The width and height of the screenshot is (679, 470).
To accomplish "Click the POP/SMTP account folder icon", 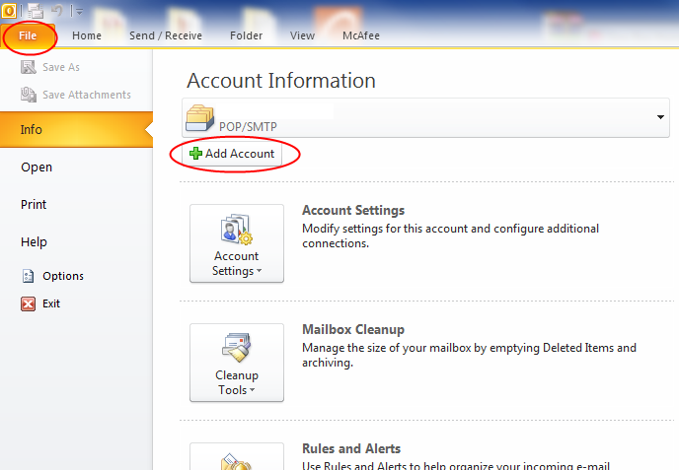I will pyautogui.click(x=199, y=117).
